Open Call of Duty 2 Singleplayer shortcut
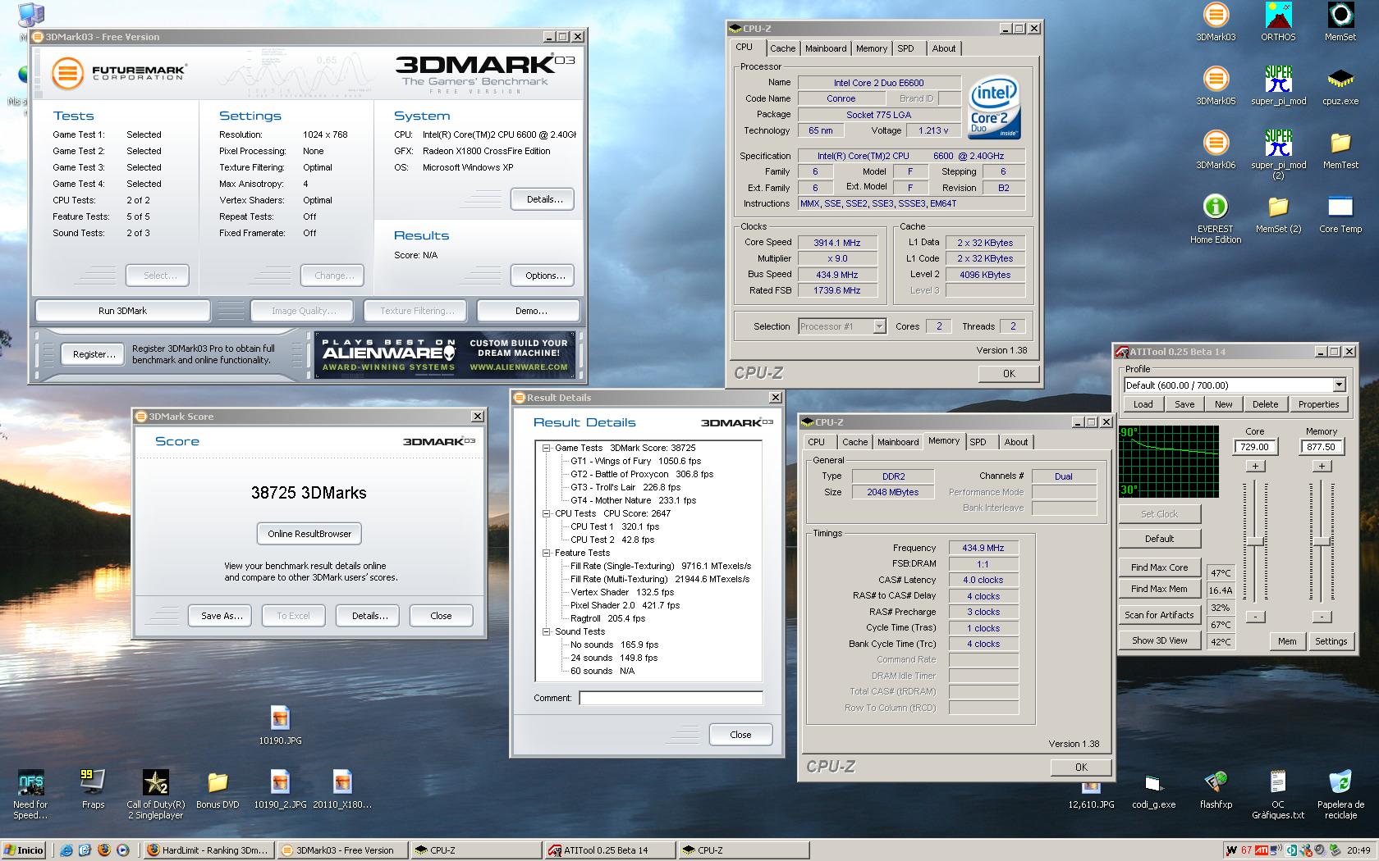 pos(155,795)
